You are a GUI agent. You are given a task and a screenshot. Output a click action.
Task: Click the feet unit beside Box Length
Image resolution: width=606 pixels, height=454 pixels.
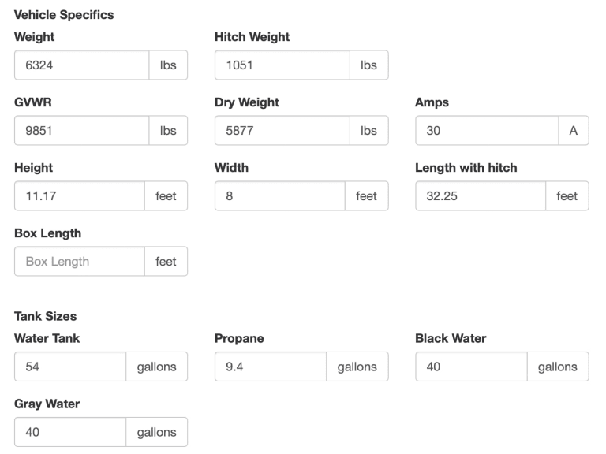pyautogui.click(x=166, y=262)
